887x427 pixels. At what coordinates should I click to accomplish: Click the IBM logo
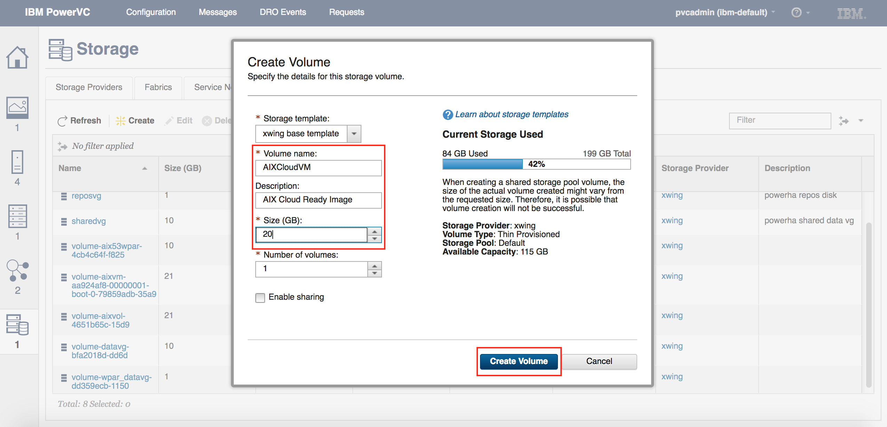click(851, 13)
